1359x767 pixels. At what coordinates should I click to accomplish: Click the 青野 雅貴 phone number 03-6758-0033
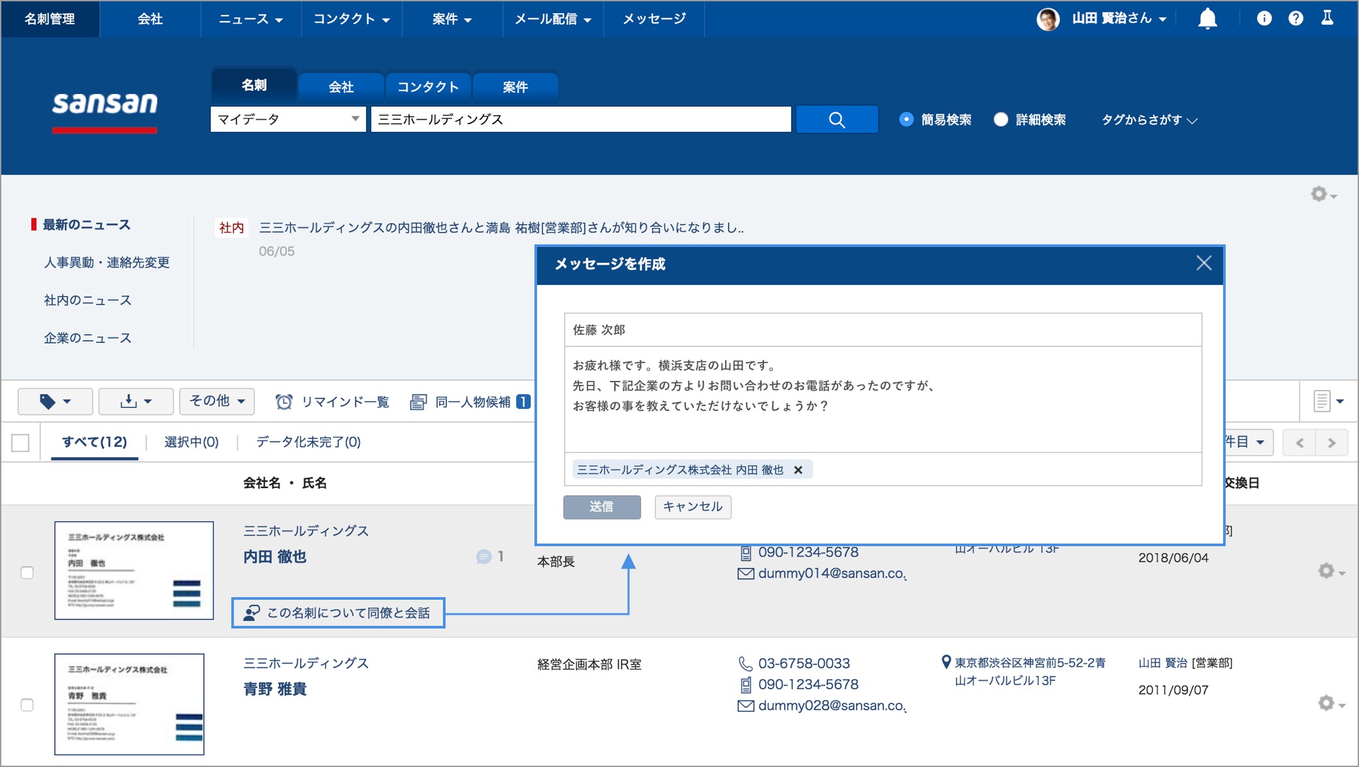click(x=804, y=663)
